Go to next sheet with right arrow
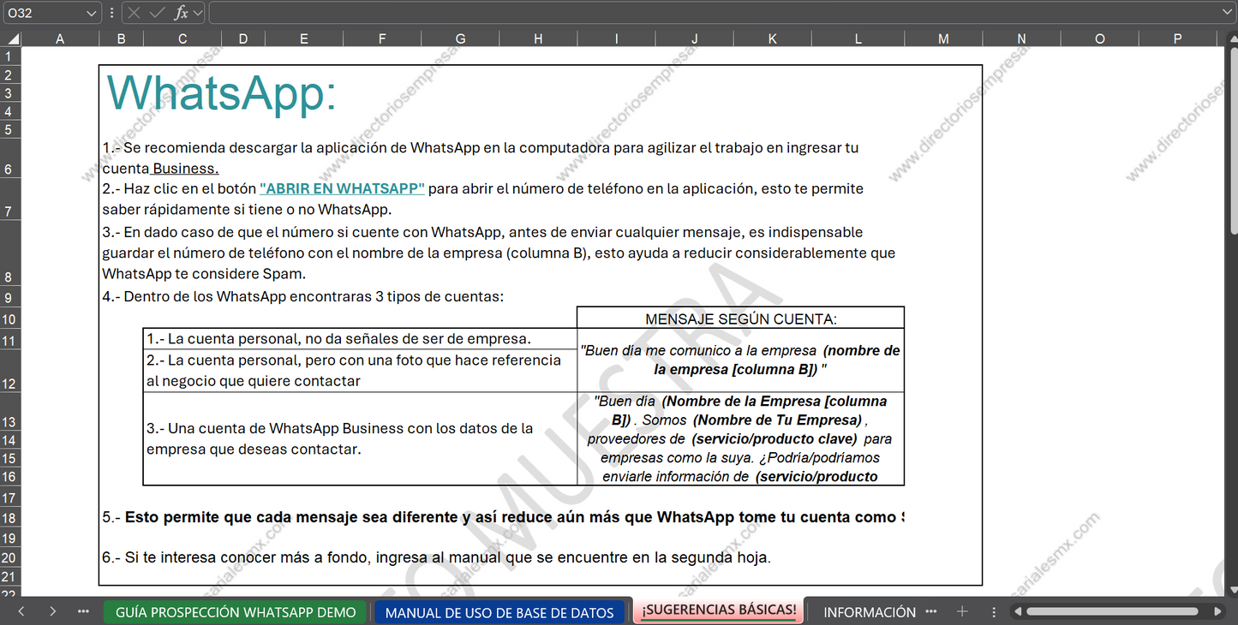The width and height of the screenshot is (1238, 625). click(x=52, y=612)
